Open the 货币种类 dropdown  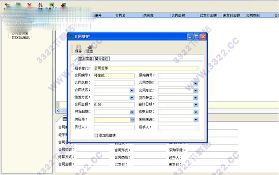[196, 98]
